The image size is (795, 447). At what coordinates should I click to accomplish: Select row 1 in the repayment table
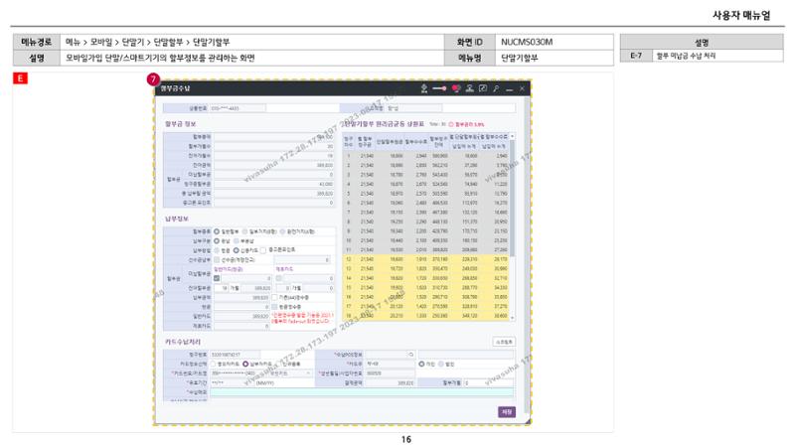pyautogui.click(x=426, y=156)
